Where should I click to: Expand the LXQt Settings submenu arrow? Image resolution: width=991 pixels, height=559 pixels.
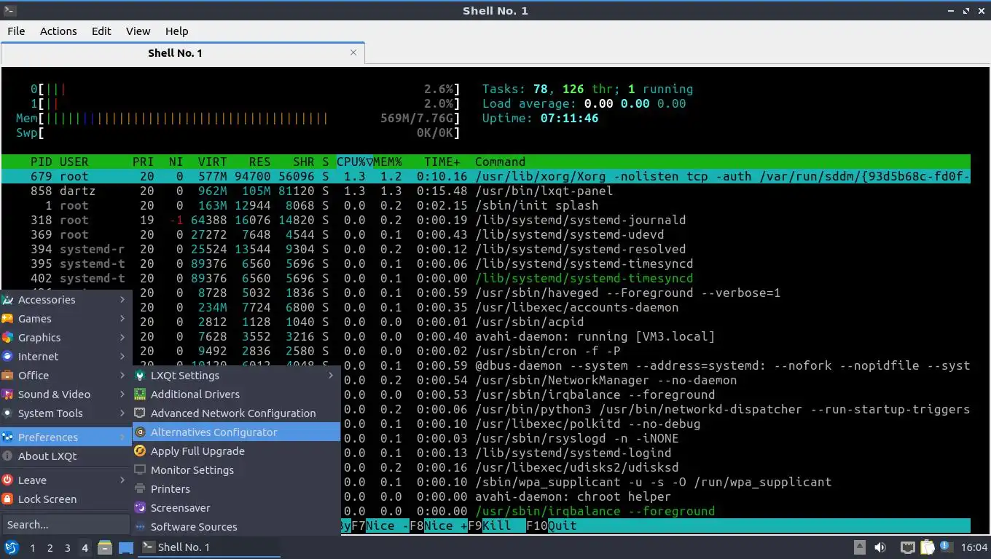[x=331, y=376]
